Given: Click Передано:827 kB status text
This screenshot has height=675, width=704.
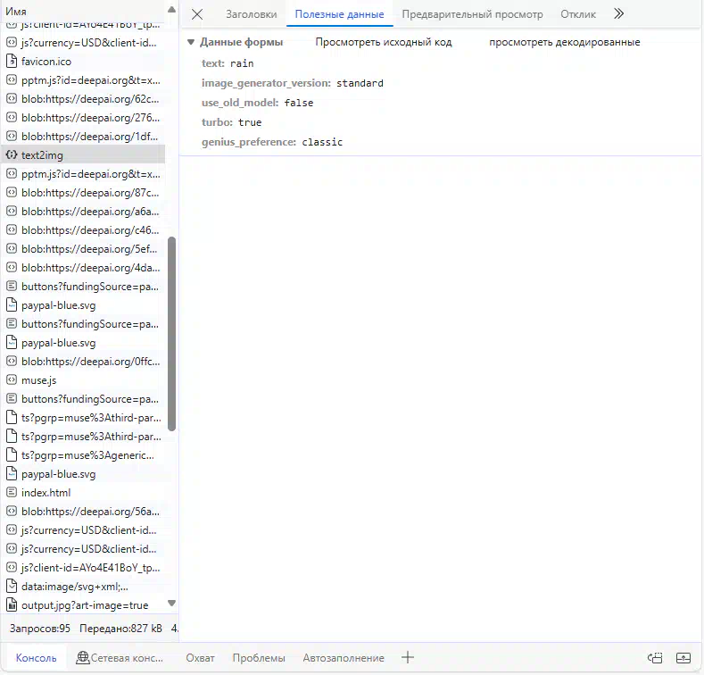Looking at the screenshot, I should point(120,629).
